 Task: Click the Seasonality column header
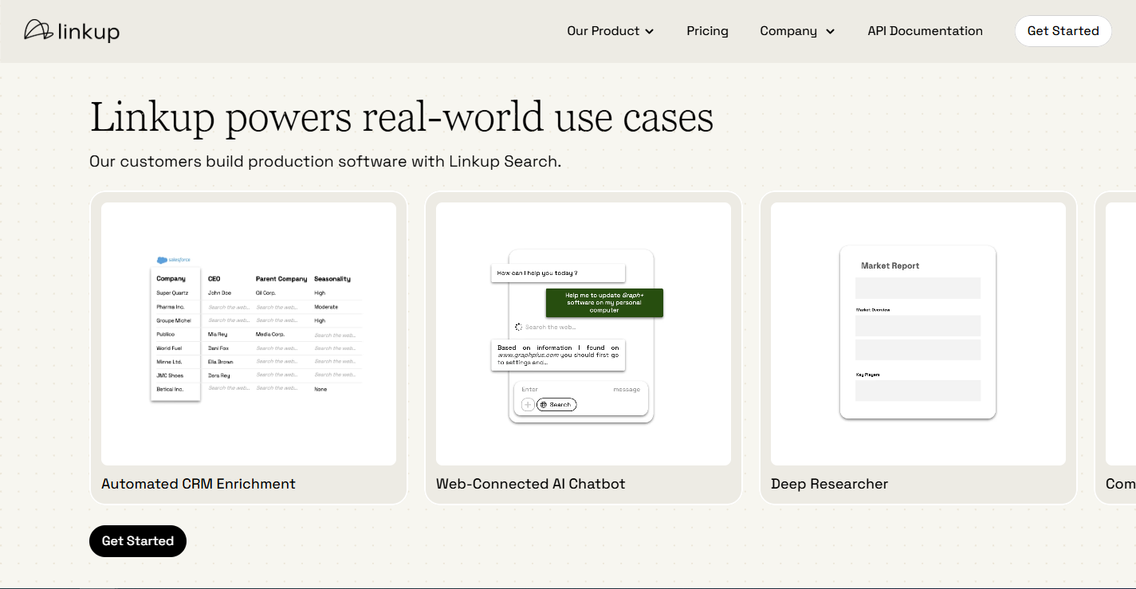332,279
